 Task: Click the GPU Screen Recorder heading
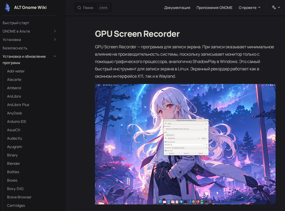(137, 34)
